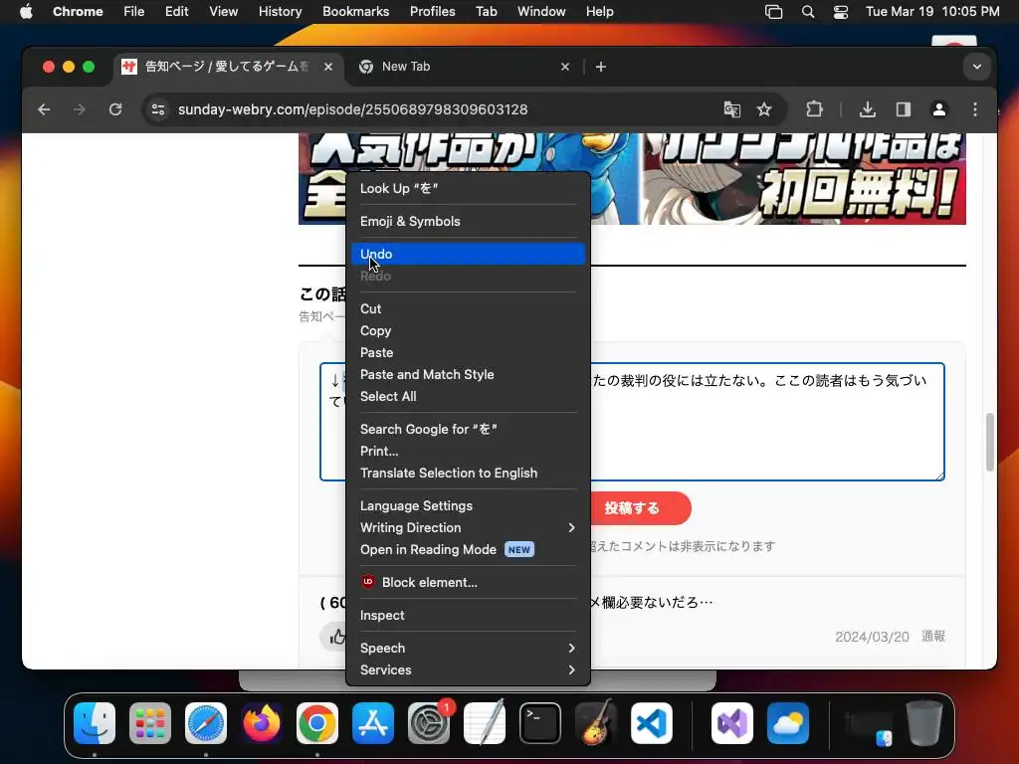1019x764 pixels.
Task: Expand the tab search dropdown arrow
Action: click(x=977, y=67)
